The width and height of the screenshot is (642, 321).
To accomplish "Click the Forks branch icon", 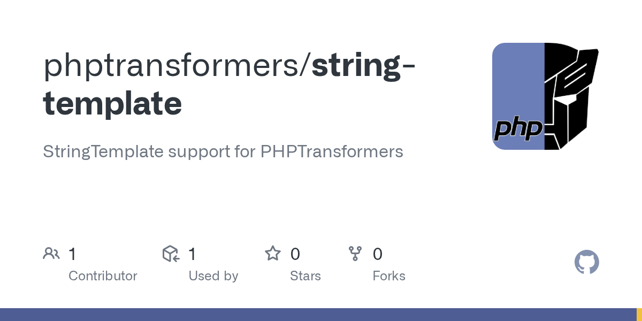I will pyautogui.click(x=355, y=254).
